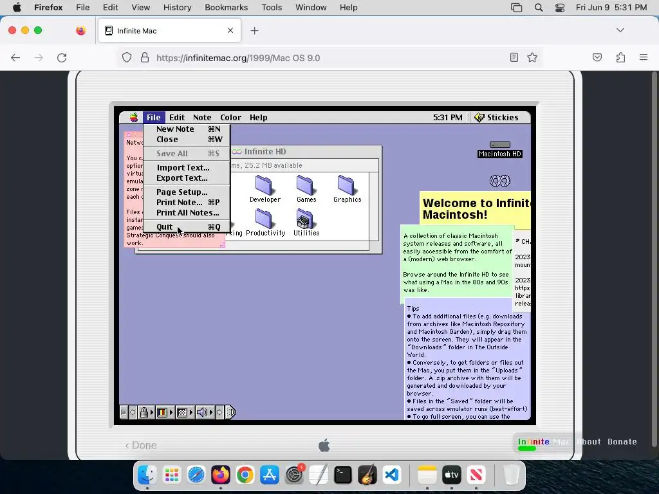Screen dimensions: 659x494
Task: Open Firefox Bookmarks menu in macOS menu bar
Action: tap(226, 8)
